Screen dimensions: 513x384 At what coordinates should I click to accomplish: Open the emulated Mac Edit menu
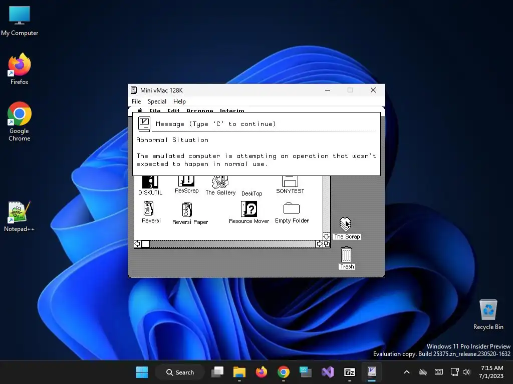coord(173,110)
